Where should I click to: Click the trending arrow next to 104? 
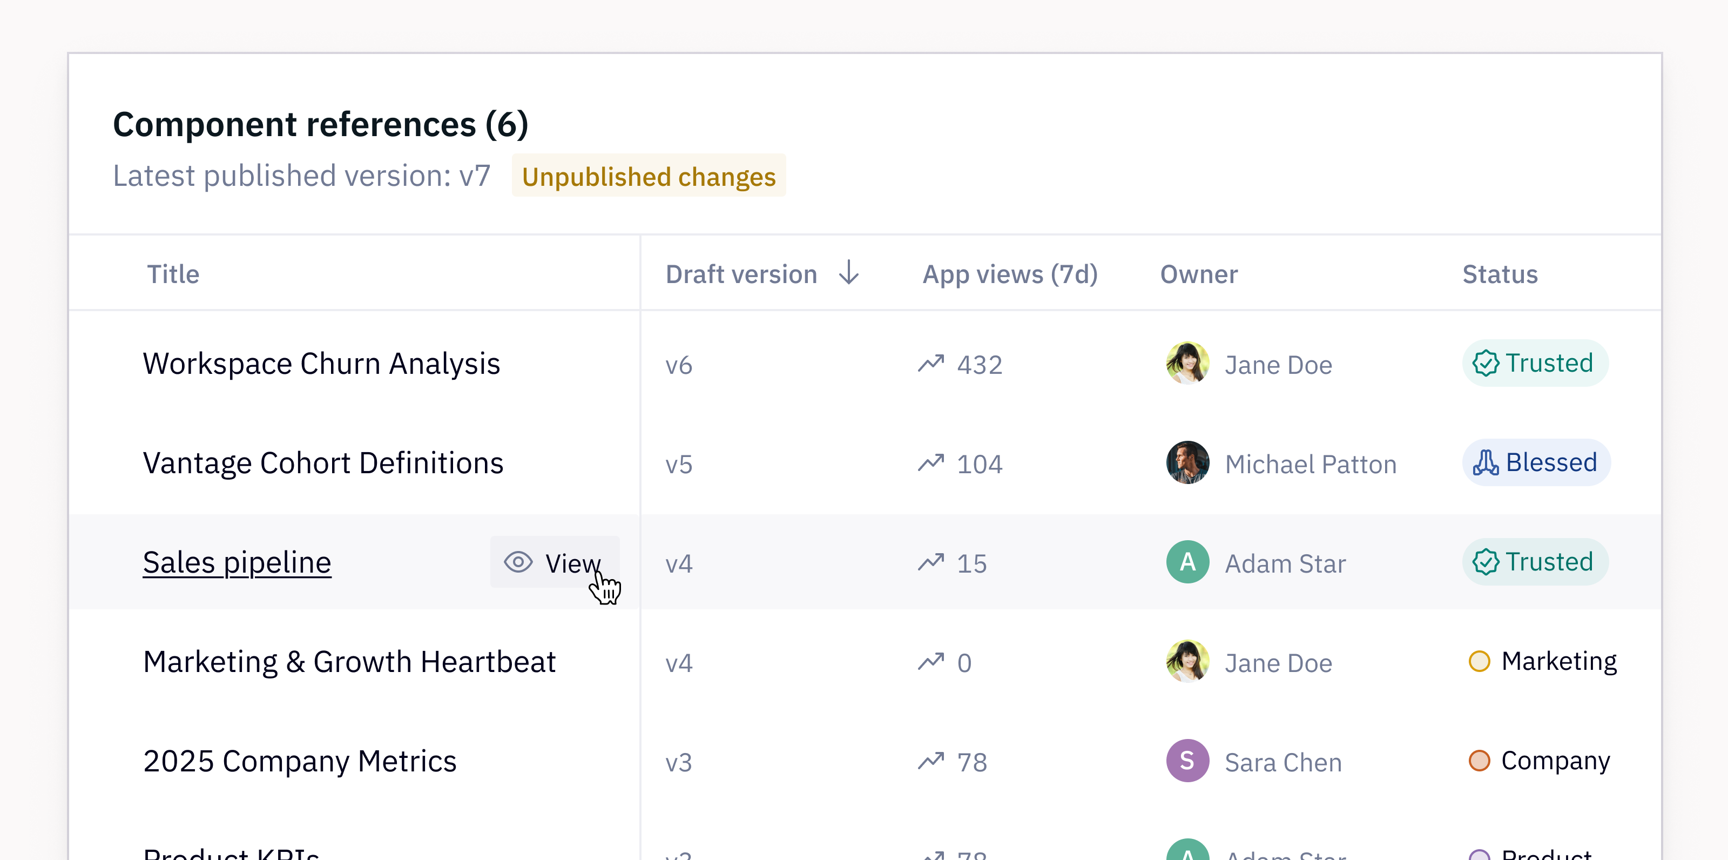tap(931, 463)
